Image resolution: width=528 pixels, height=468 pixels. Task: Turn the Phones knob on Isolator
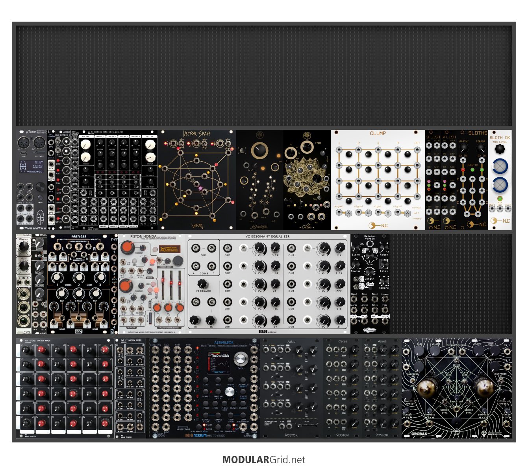pyautogui.click(x=24, y=246)
